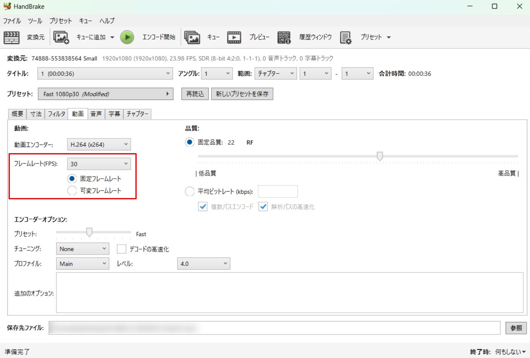Viewport: 530px width, 358px height.
Task: Click the 固定品質 RF quality slider handle
Action: (380, 156)
